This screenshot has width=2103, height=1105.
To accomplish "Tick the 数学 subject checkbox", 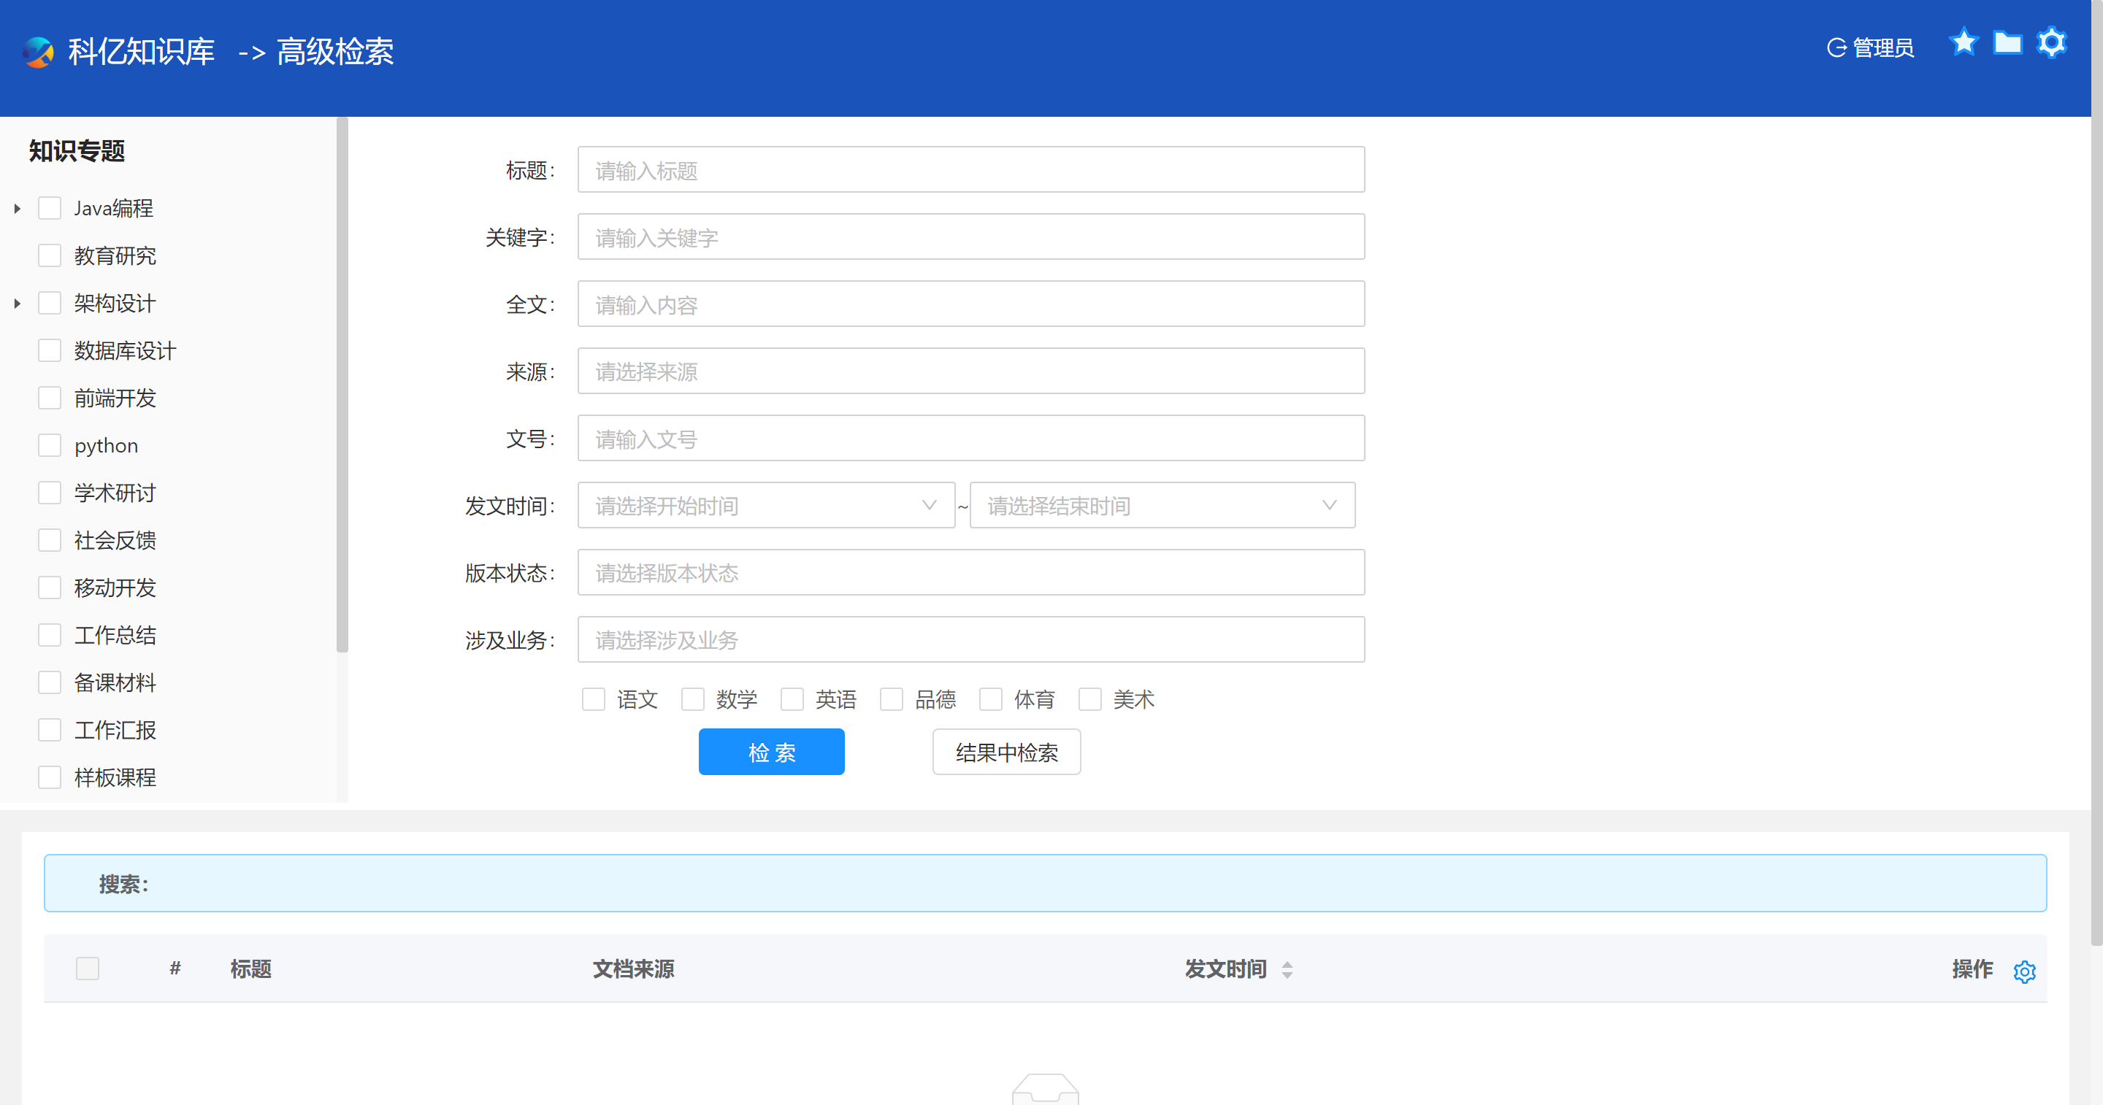I will pos(692,699).
